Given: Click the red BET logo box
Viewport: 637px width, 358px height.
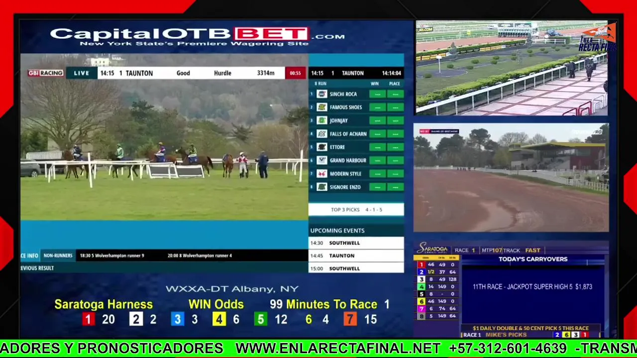Looking at the screenshot, I should pos(271,34).
